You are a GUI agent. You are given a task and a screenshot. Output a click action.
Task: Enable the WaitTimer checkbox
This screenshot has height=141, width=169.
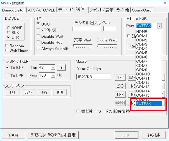(x=6, y=51)
